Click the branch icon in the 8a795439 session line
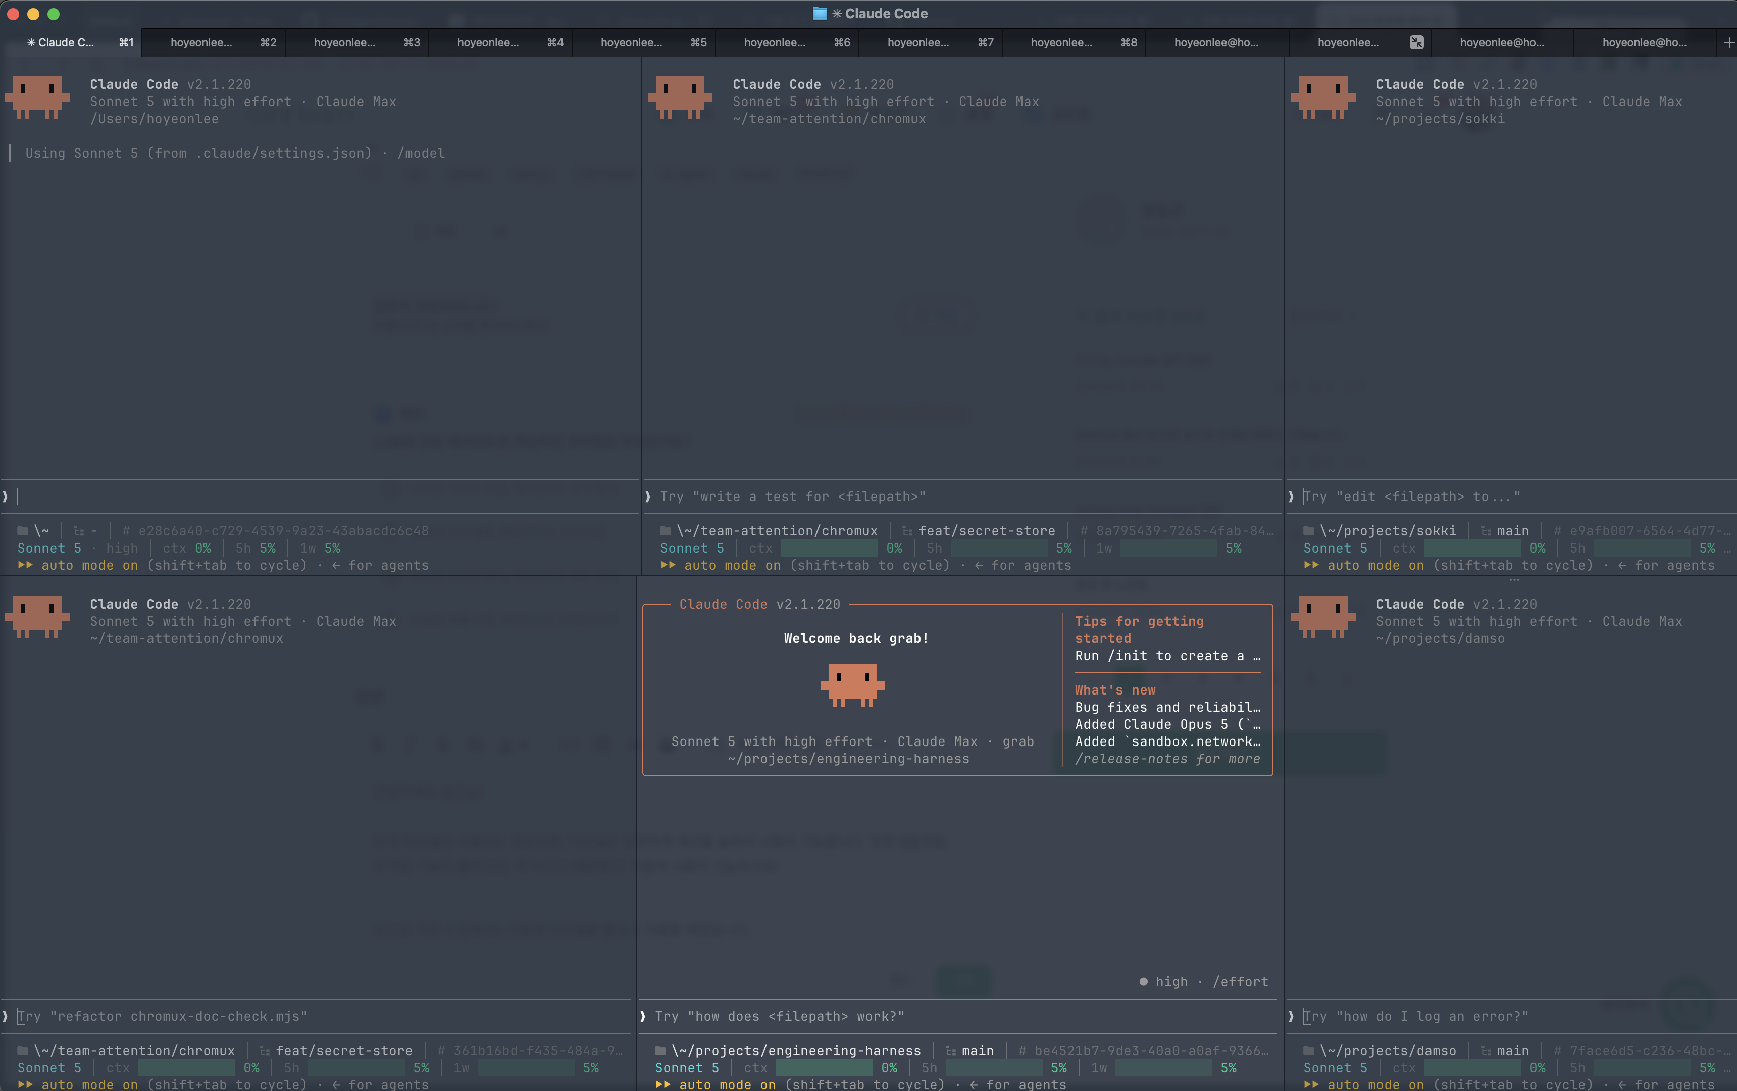Image resolution: width=1737 pixels, height=1091 pixels. [x=907, y=531]
